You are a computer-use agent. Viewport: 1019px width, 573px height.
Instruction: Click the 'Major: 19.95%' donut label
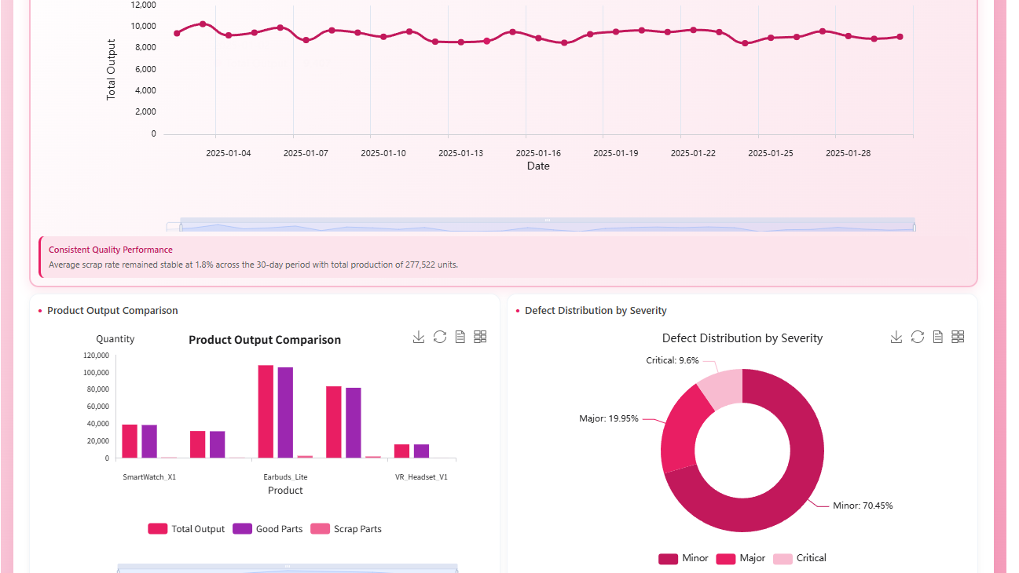(609, 418)
